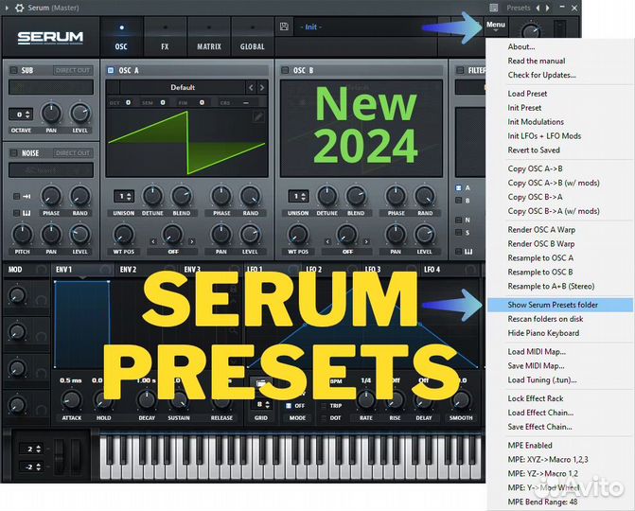Viewport: 635px width, 511px height.
Task: Open the plugin Presets list icon
Action: 493,8
